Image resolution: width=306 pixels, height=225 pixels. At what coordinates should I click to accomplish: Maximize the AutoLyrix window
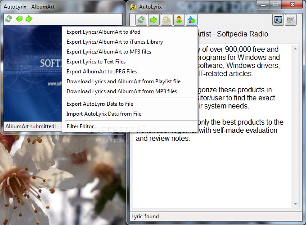coord(275,5)
